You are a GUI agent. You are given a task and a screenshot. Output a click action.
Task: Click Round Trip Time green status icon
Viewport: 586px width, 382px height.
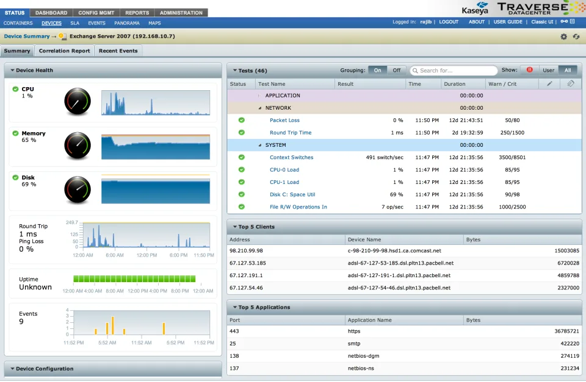(242, 132)
